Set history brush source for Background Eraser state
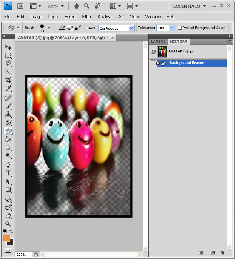The width and height of the screenshot is (235, 259). click(x=153, y=63)
